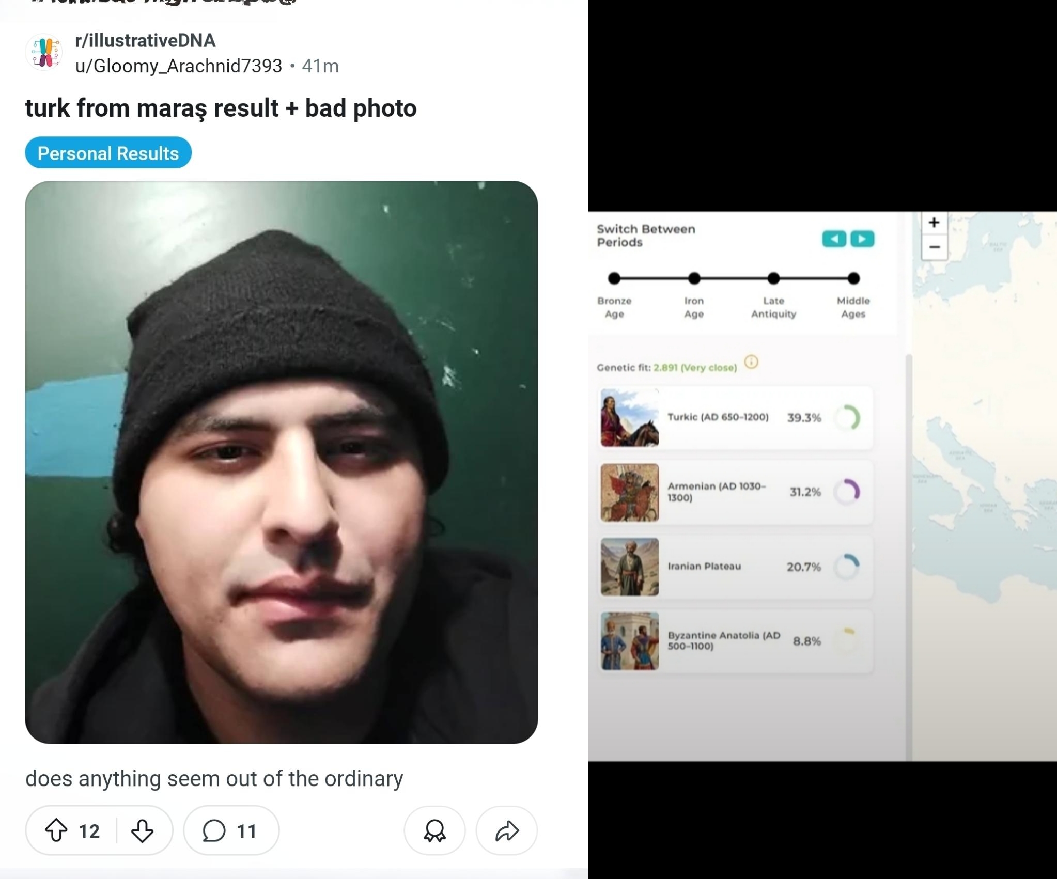Select the Iron Age timeline point
1057x879 pixels.
[694, 278]
